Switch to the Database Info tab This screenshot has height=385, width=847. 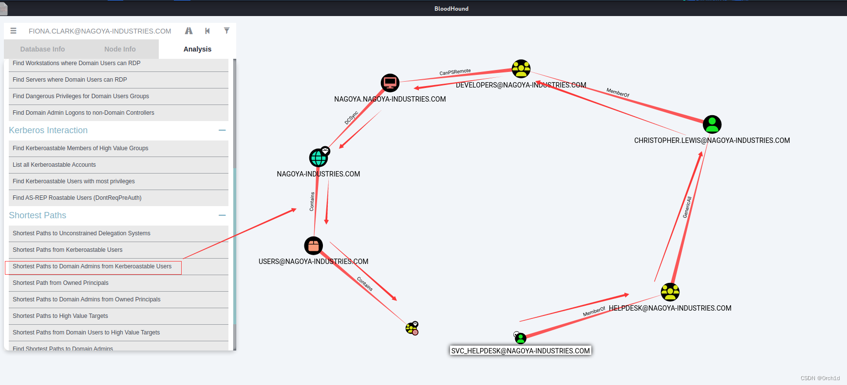point(42,49)
